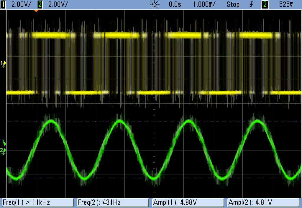Select the Freq(2): 431Hz measurement
Viewport: 302px width, 208px height.
(x=113, y=202)
